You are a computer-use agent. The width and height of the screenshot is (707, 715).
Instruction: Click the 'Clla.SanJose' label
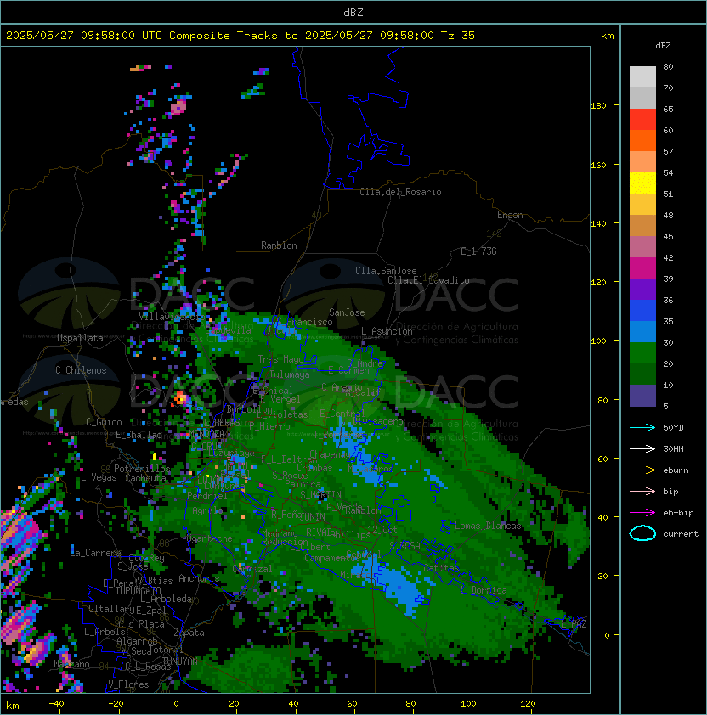[386, 271]
